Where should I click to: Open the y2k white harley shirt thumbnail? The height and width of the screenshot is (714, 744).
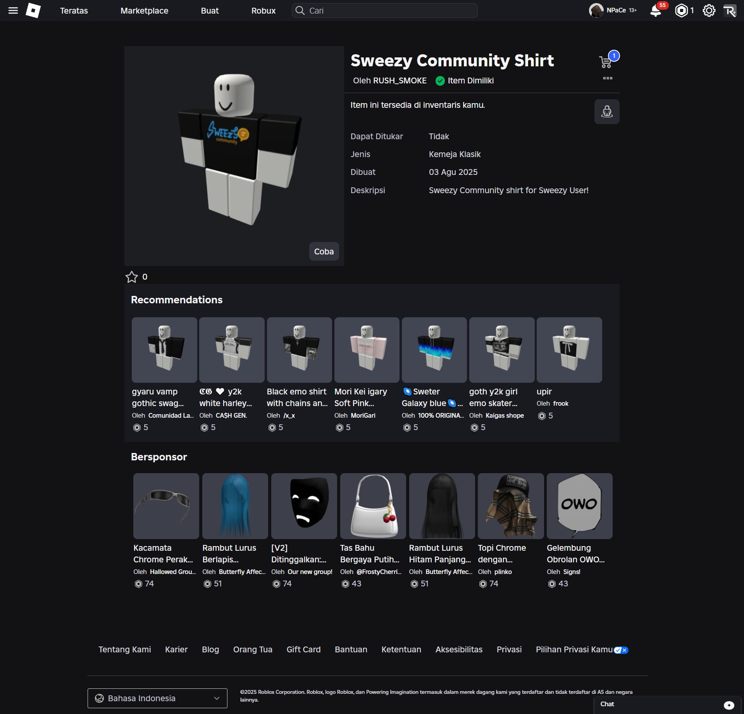pyautogui.click(x=232, y=350)
